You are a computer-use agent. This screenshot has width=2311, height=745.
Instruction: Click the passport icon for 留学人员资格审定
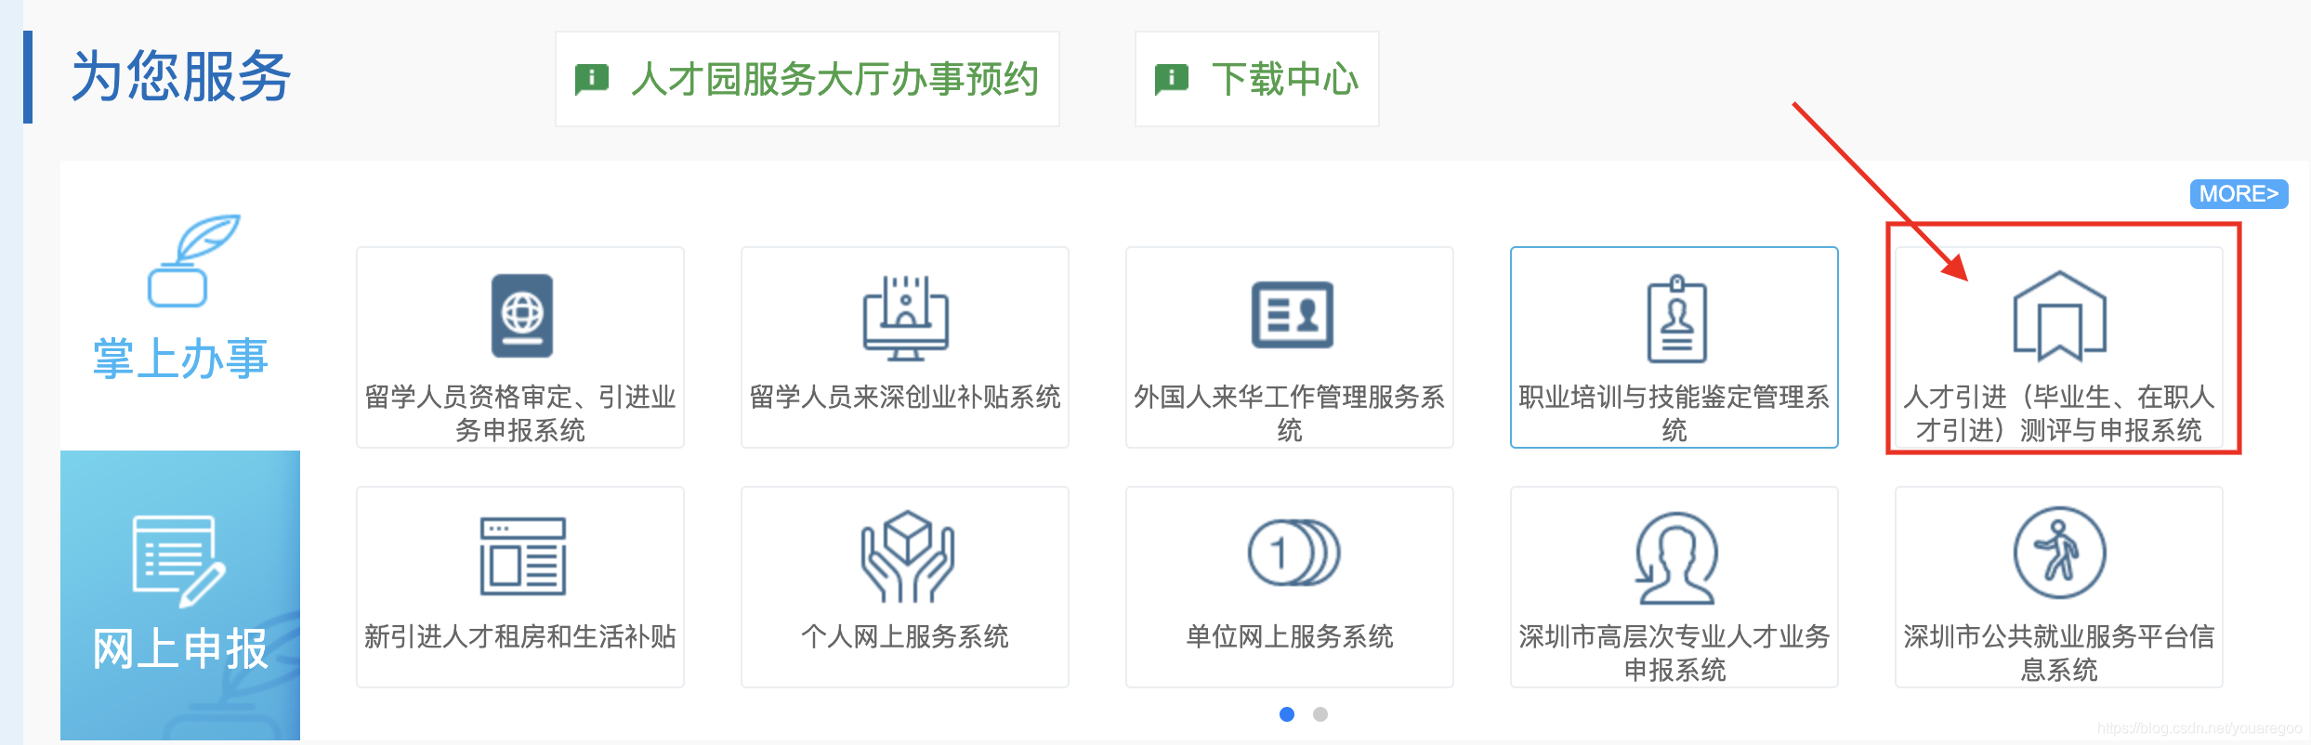521,316
